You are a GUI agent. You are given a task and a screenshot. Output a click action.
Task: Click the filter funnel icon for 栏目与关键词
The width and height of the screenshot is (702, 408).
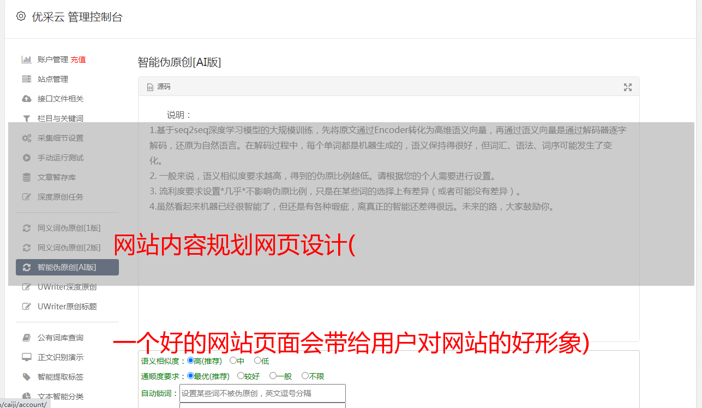click(x=26, y=118)
